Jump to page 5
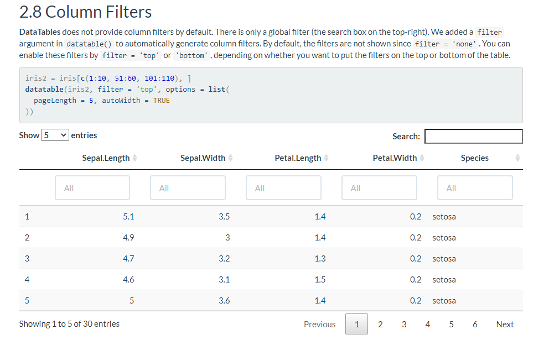549x340 pixels. point(451,325)
